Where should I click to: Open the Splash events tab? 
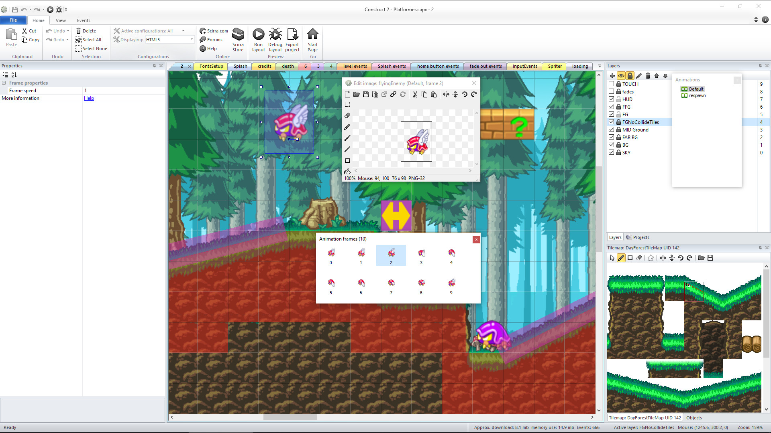(391, 66)
